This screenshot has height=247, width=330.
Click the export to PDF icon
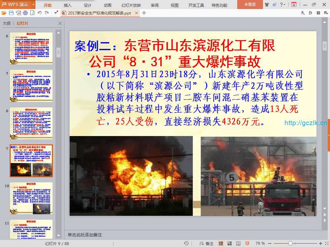[18, 13]
